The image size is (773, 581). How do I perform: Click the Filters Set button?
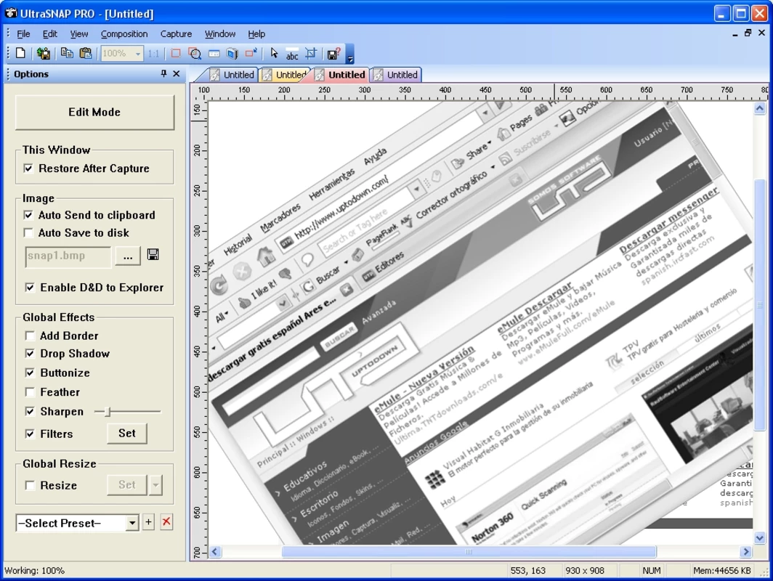click(x=126, y=433)
